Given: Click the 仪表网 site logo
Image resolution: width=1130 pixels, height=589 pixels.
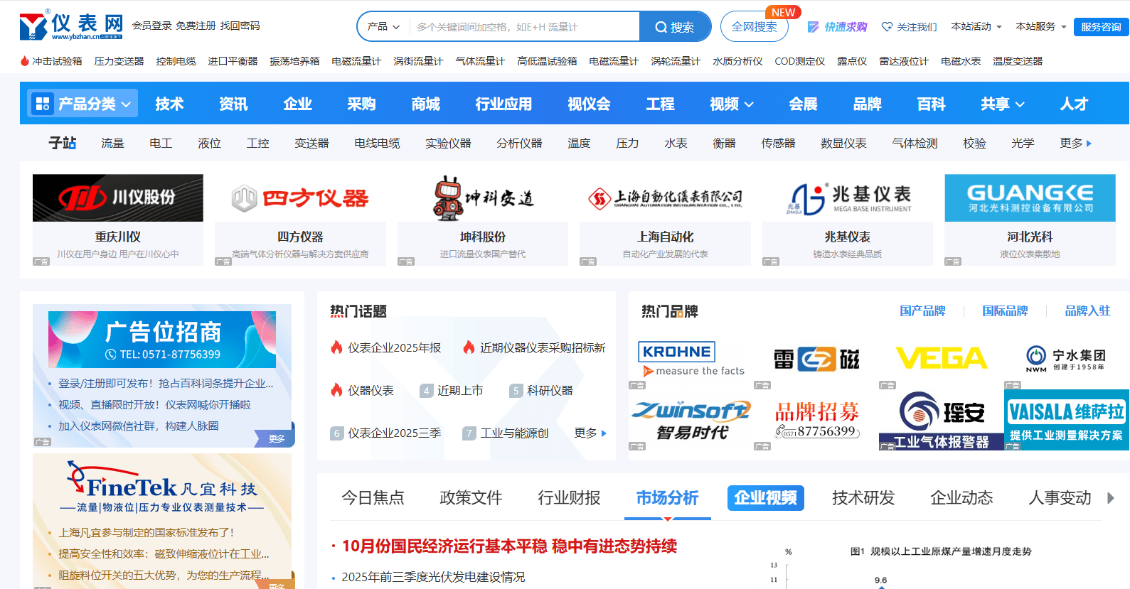Looking at the screenshot, I should coord(71,26).
